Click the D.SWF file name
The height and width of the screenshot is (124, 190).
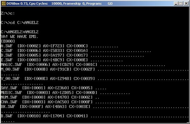click(x=7, y=55)
